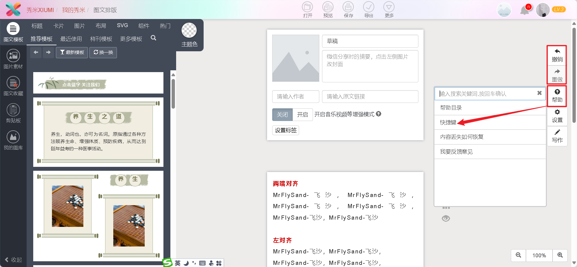577x267 pixels.
Task: Select 开启 enhanced mode toggle
Action: point(302,115)
